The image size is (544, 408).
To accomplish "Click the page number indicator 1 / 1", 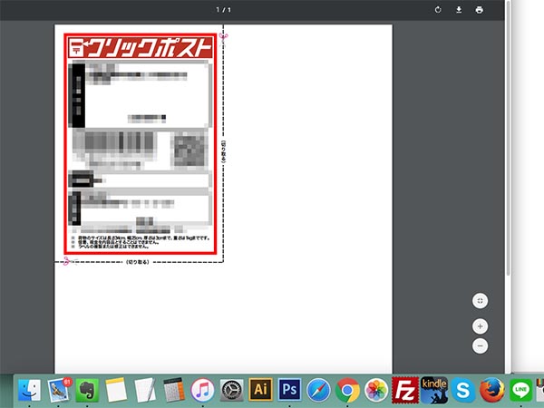I will tap(223, 10).
